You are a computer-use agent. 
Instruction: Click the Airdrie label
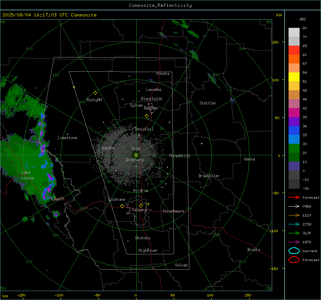[x=141, y=190]
